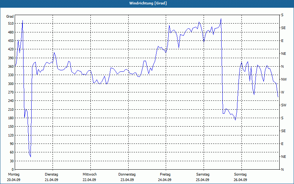Click the 330 value on the left axis
Viewport: 294px width, 184px height.
point(11,75)
